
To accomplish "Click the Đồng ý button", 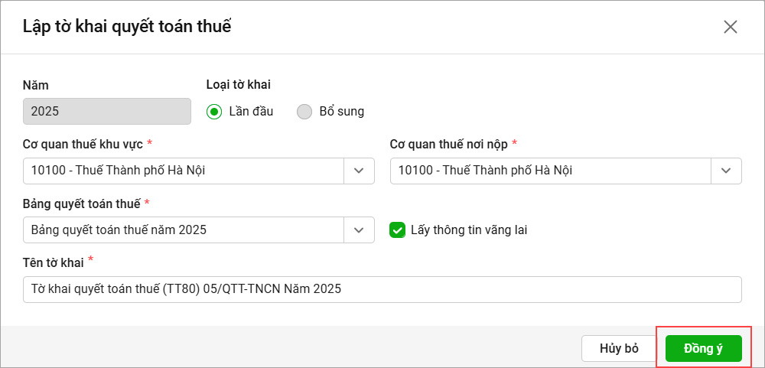I will pos(703,348).
